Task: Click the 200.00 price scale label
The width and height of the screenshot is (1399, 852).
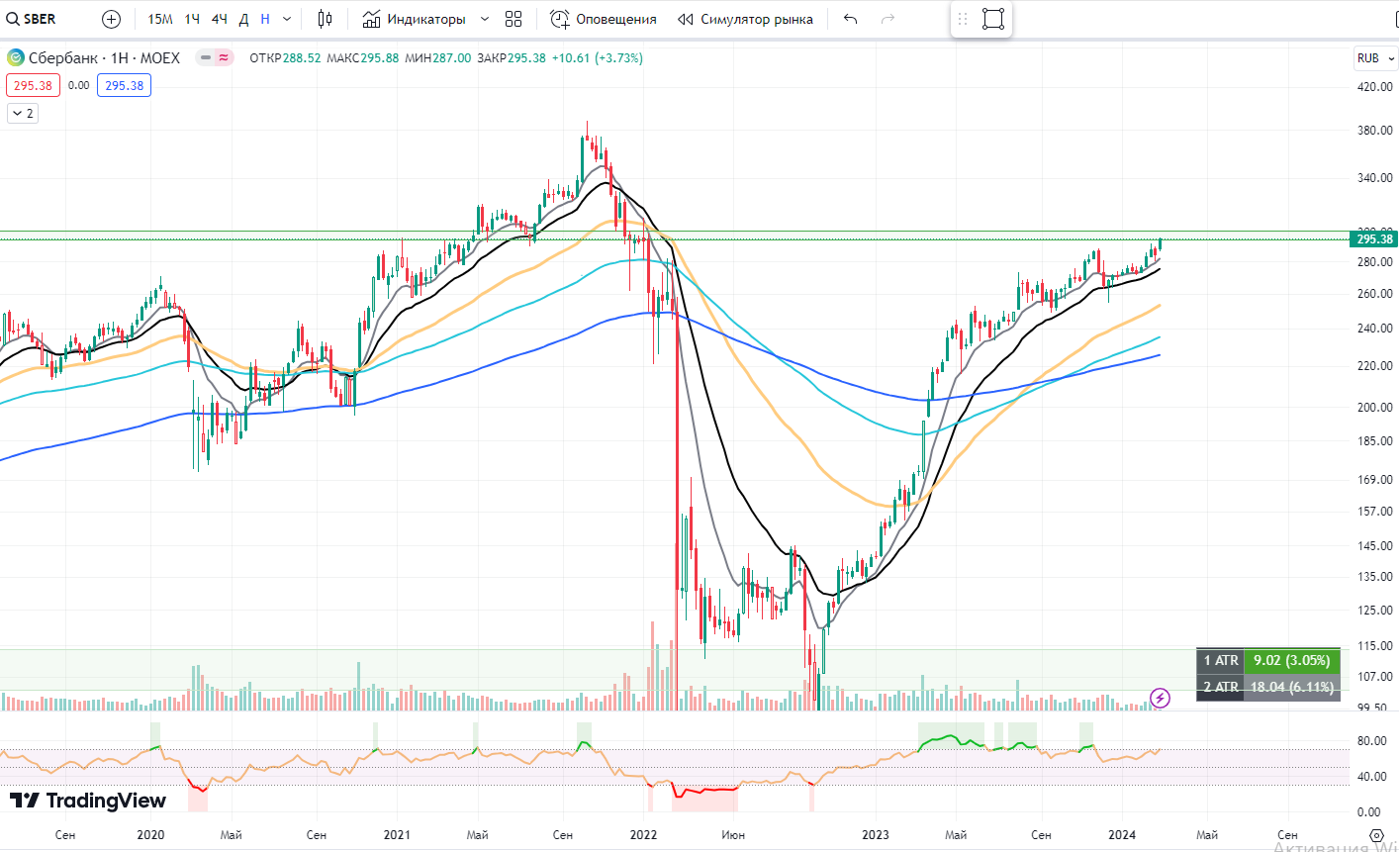Action: (1374, 408)
